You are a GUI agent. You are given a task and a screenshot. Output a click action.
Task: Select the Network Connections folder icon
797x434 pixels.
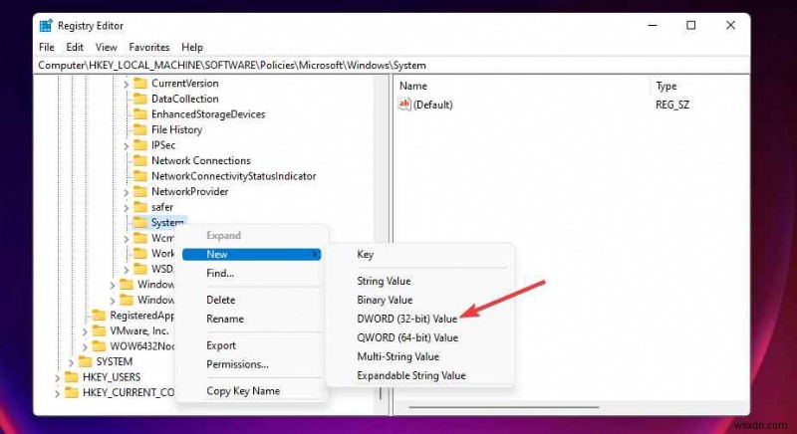point(140,161)
